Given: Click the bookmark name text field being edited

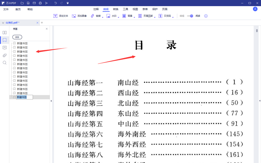Looking at the screenshot, I should [25, 97].
